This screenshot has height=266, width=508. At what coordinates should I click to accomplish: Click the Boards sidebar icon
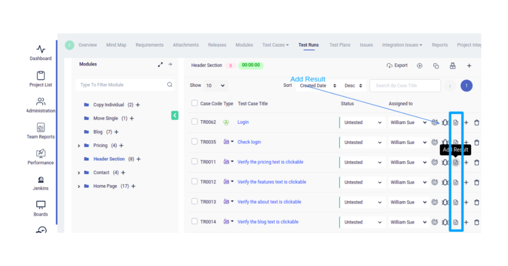tap(41, 208)
